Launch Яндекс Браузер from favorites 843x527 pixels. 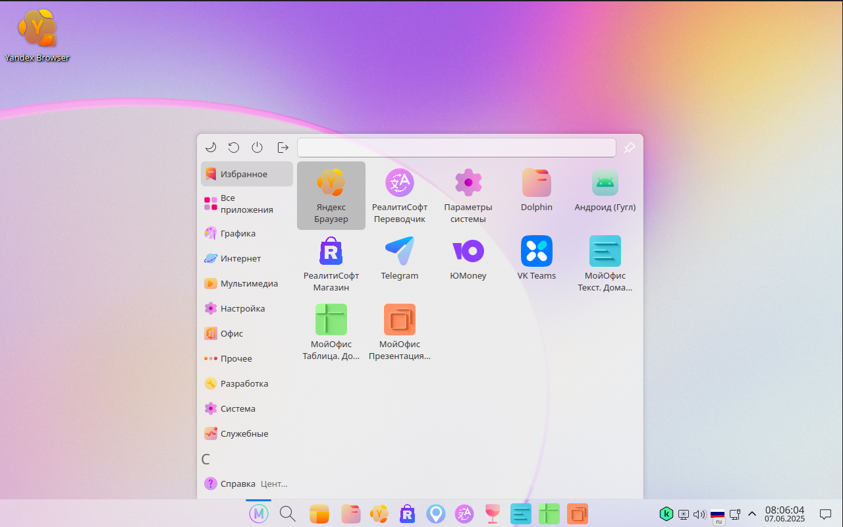[x=331, y=196]
